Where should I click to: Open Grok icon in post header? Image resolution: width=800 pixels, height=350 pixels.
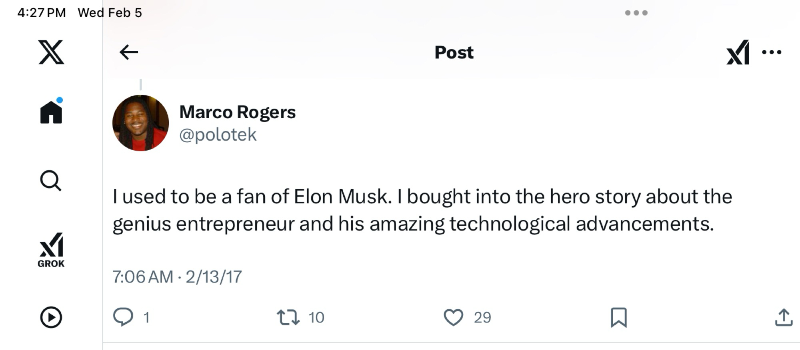pos(738,52)
